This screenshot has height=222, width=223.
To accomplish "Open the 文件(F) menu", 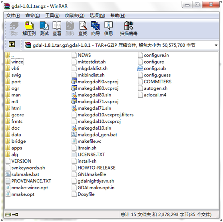I will pyautogui.click(x=13, y=15).
